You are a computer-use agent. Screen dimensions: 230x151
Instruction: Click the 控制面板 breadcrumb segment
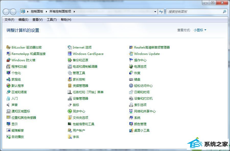click(37, 11)
